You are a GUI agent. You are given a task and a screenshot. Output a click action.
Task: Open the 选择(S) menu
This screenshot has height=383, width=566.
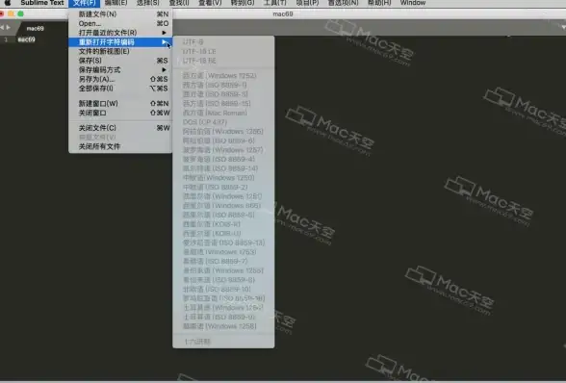(148, 3)
